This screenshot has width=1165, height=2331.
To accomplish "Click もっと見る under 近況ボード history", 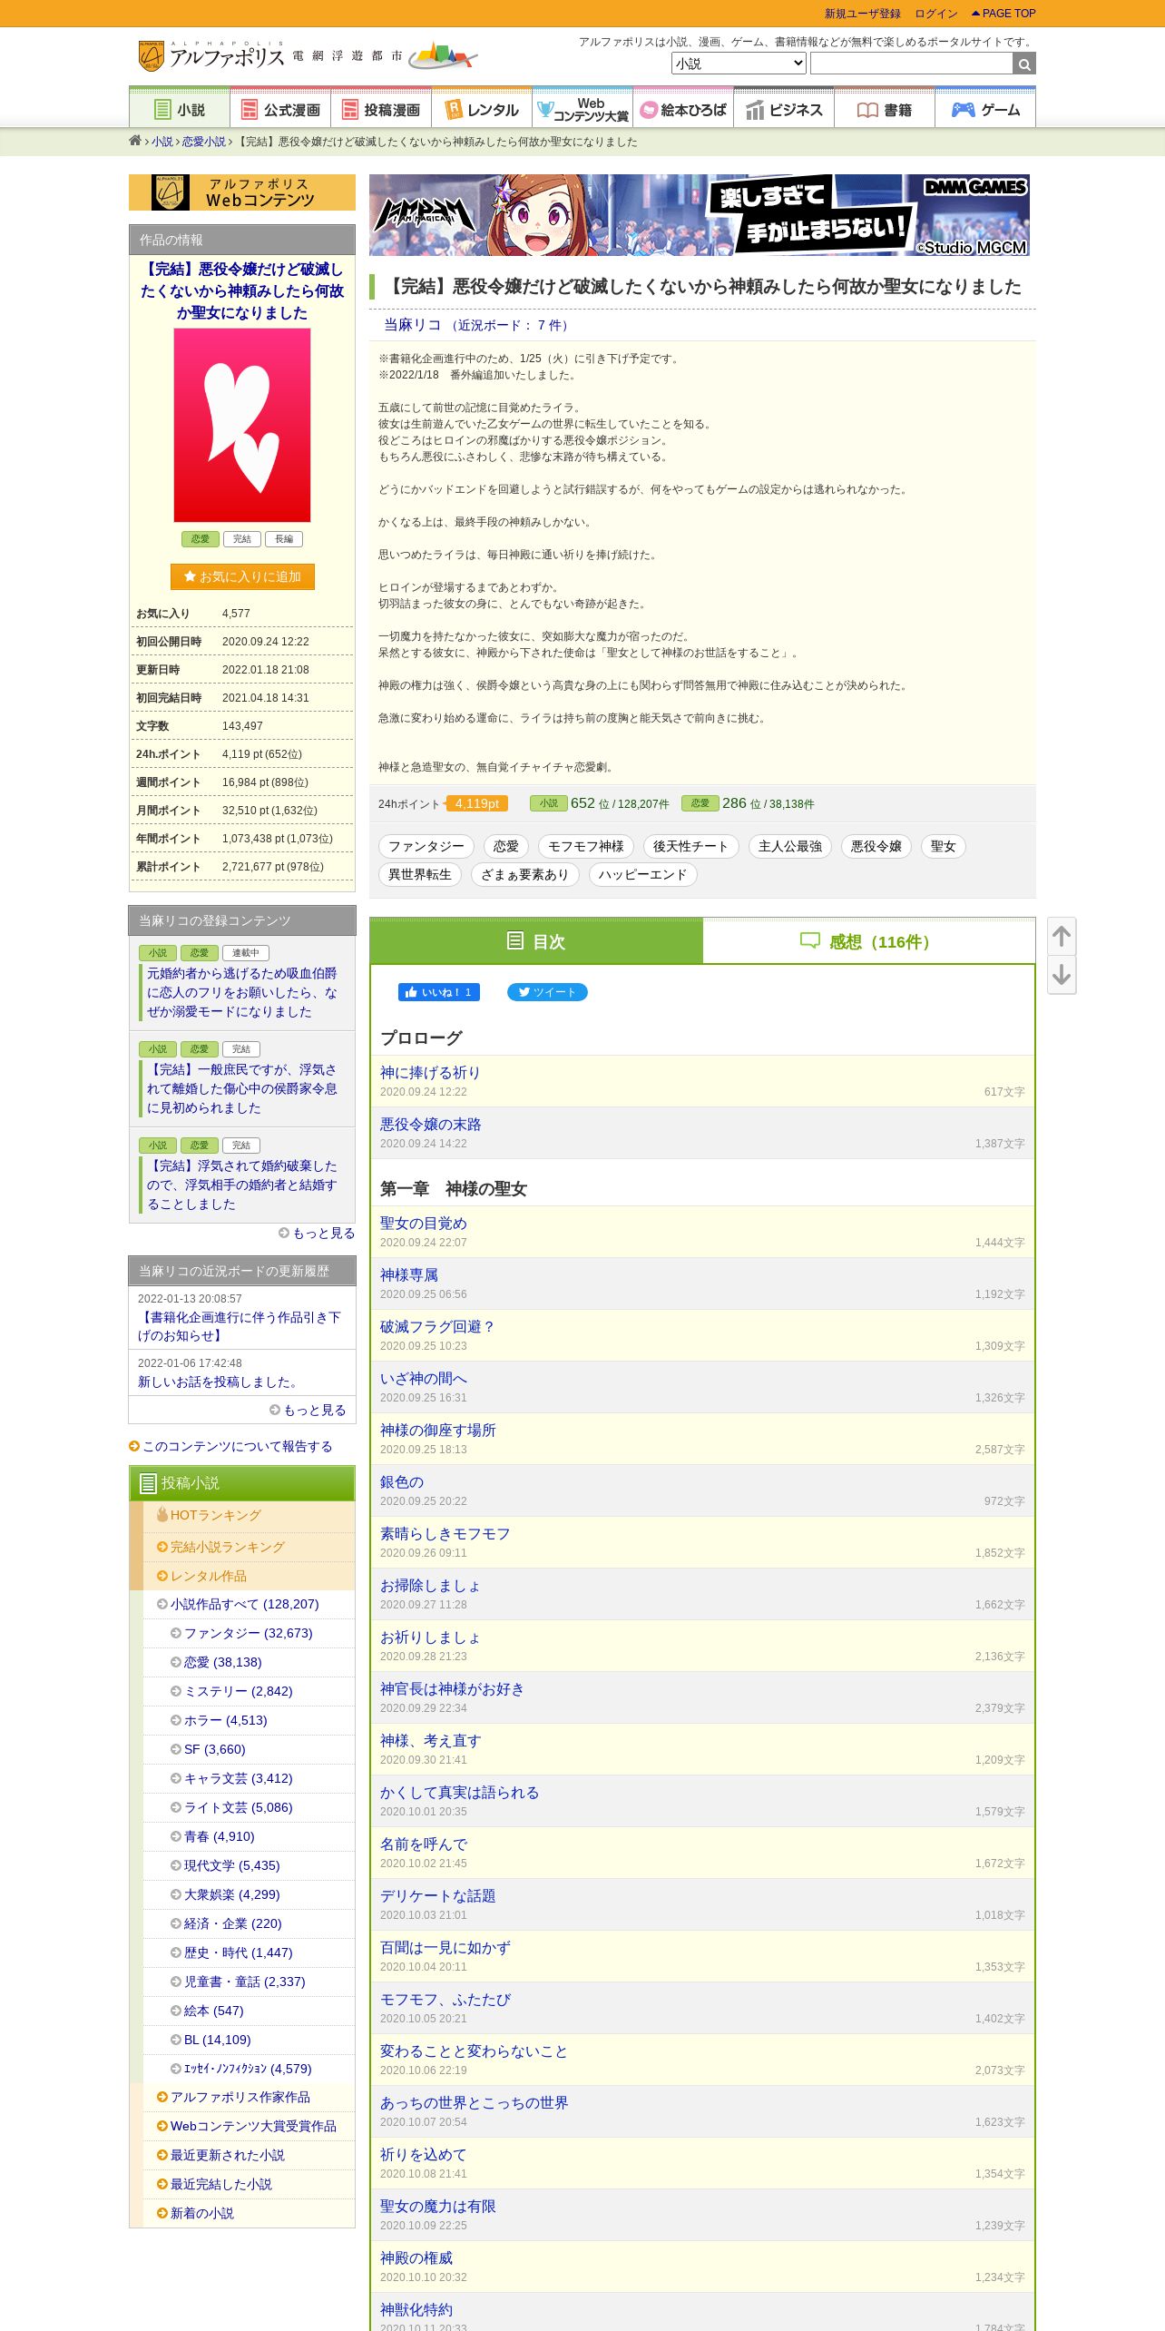I will pos(308,1410).
